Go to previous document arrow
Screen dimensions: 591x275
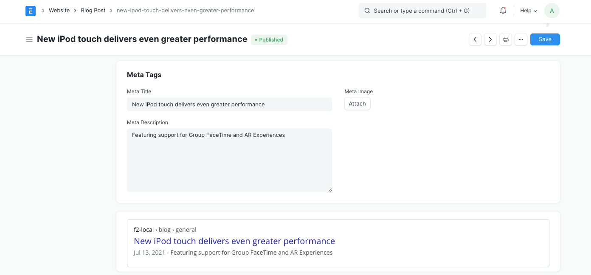pyautogui.click(x=475, y=39)
